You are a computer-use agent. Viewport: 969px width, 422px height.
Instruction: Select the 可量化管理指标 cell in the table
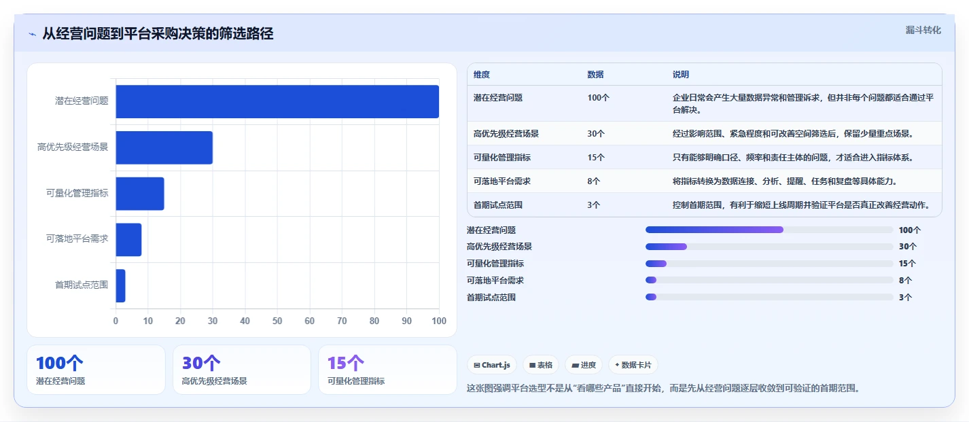pyautogui.click(x=502, y=157)
